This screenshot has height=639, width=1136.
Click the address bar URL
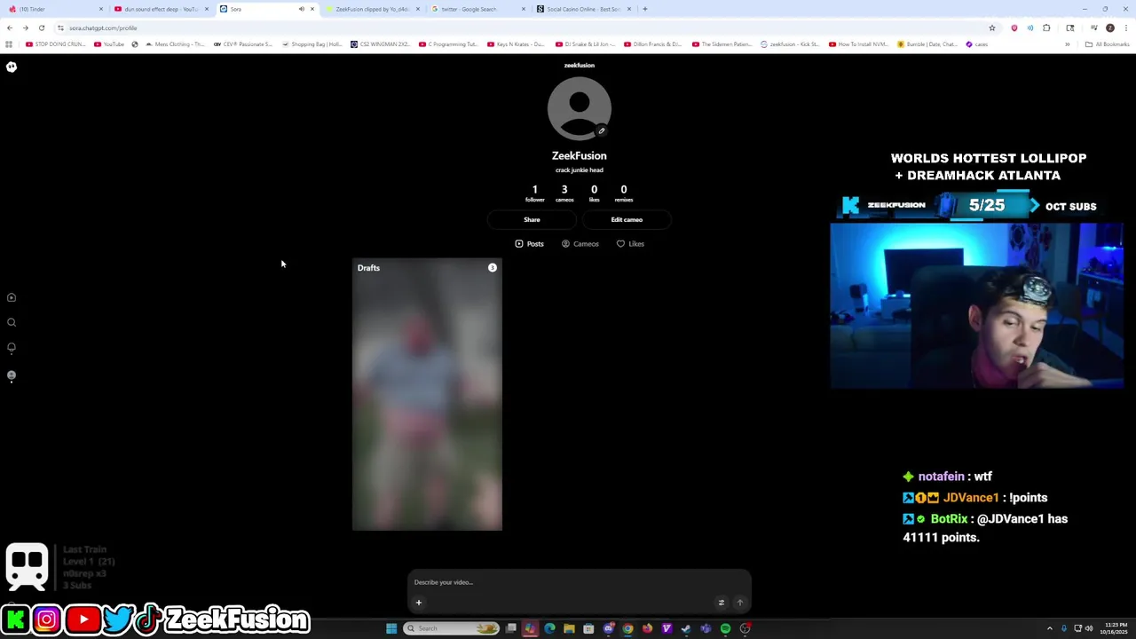coord(103,28)
